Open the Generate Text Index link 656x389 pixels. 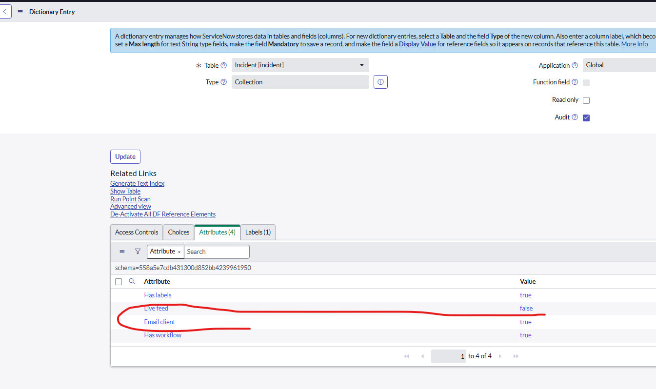click(137, 183)
